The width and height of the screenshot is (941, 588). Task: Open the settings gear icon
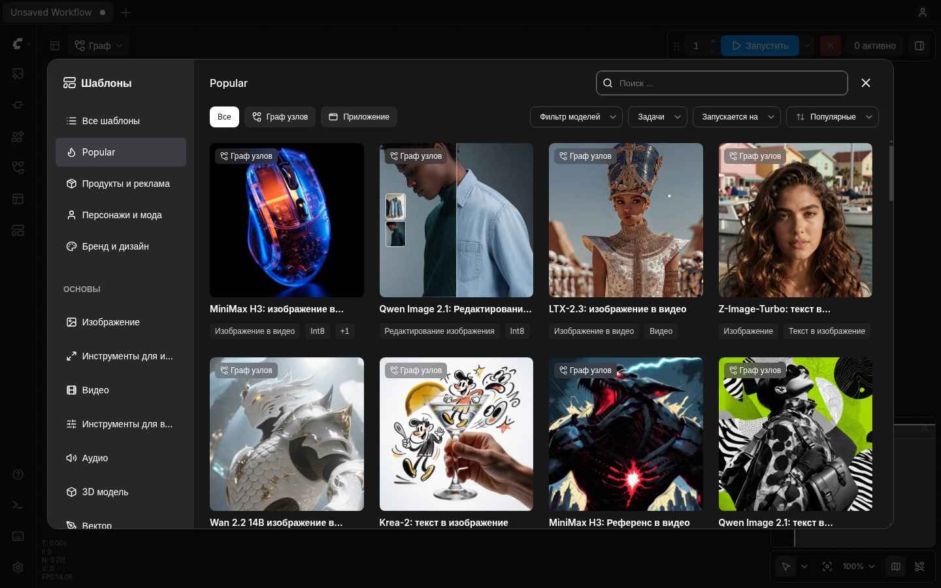[18, 568]
